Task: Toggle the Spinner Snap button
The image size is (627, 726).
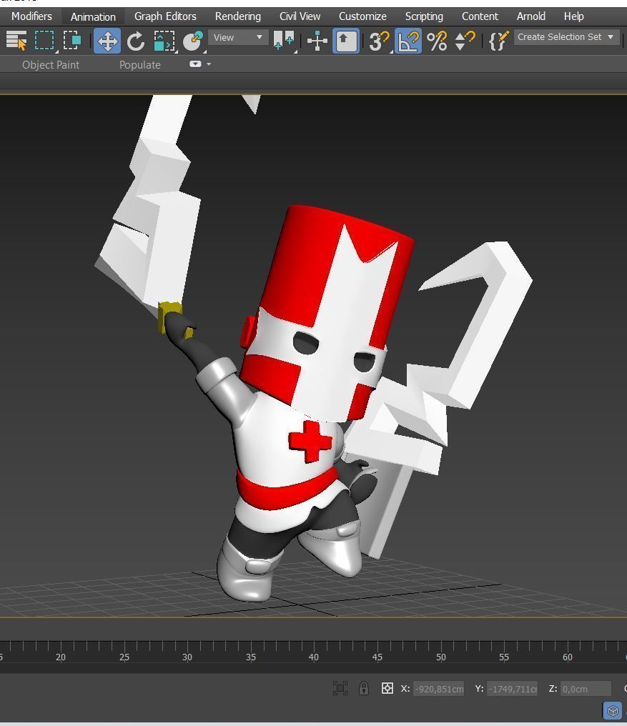Action: tap(465, 41)
